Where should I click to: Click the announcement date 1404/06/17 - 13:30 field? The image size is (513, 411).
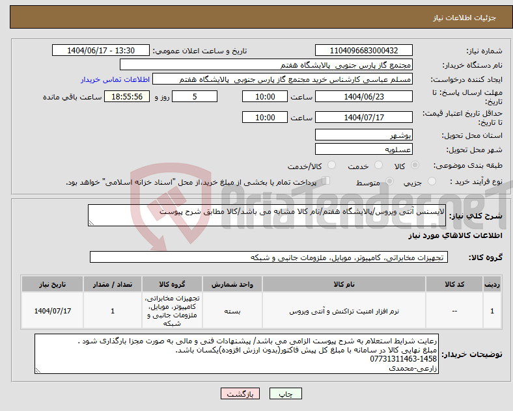tap(101, 50)
